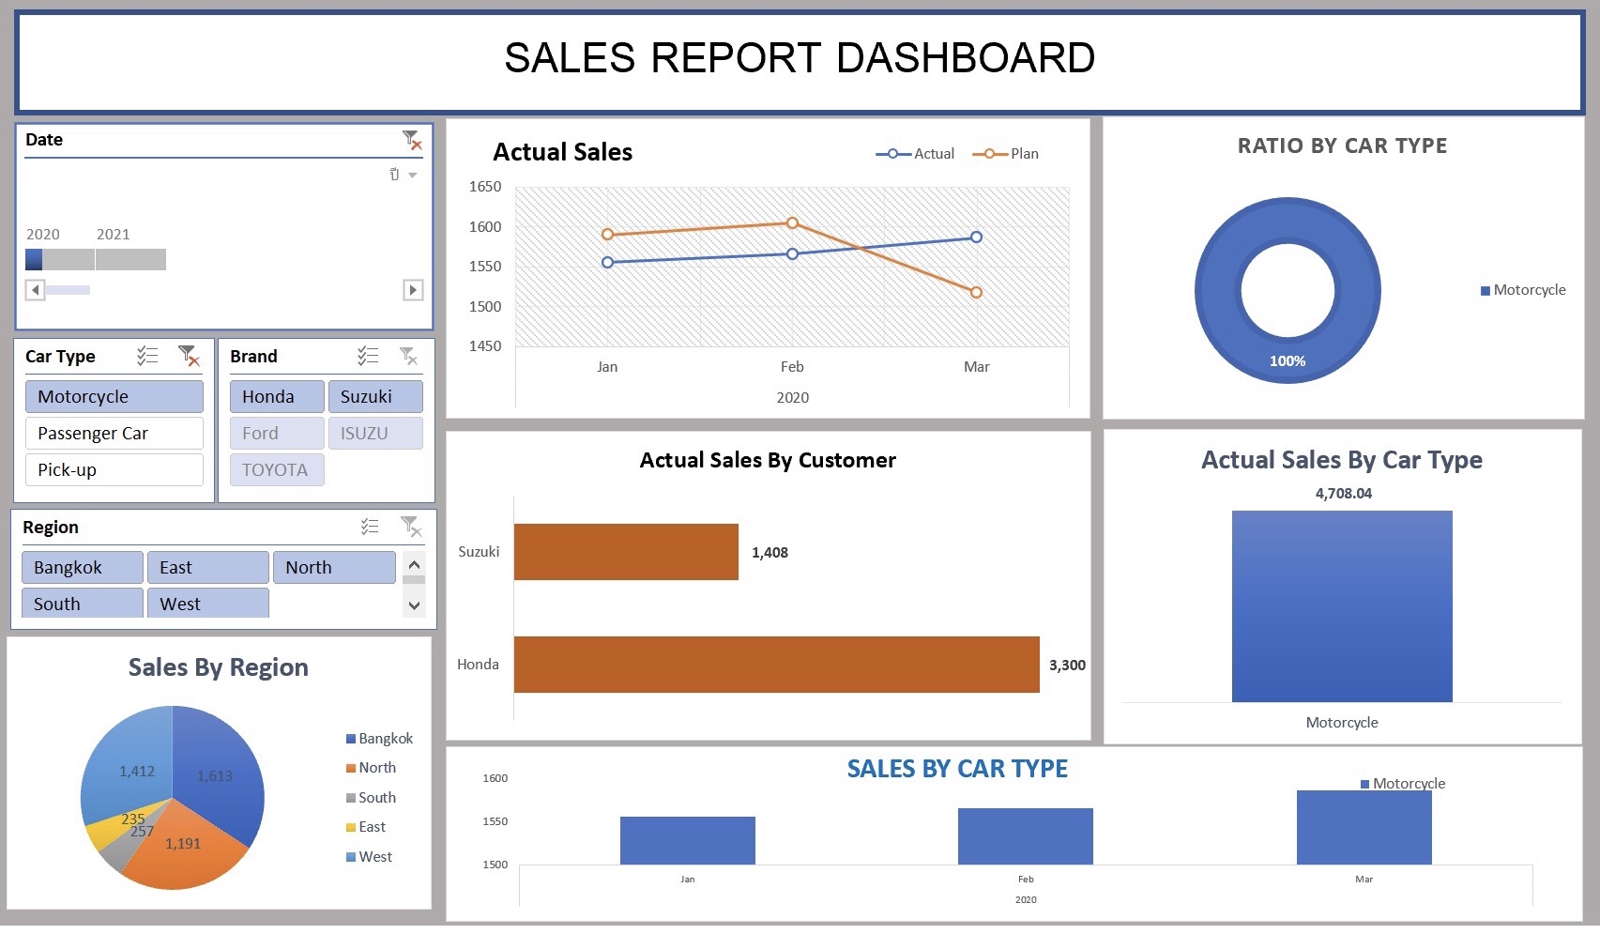
Task: Click the Date timeline horizontal scrollbar thumb
Action: pyautogui.click(x=68, y=290)
